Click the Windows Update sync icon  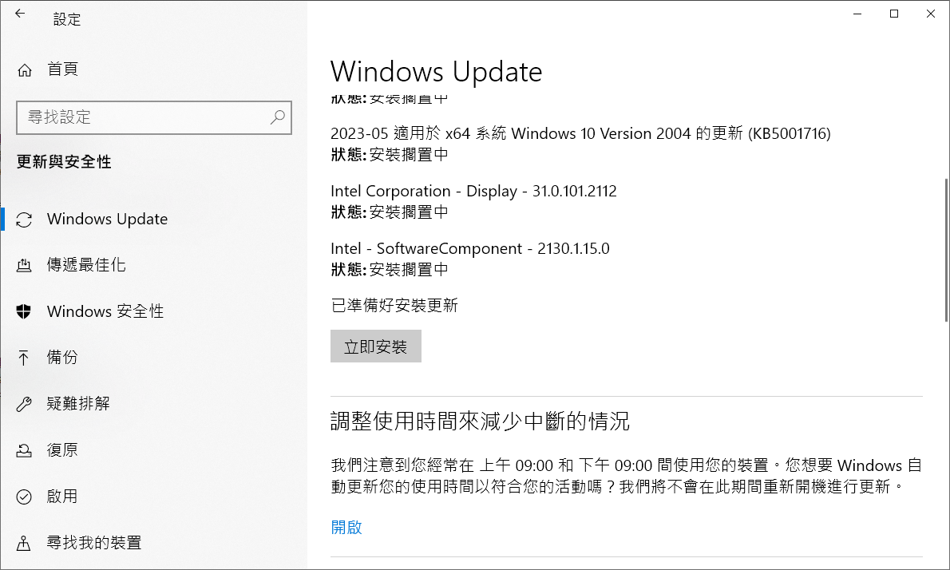[25, 220]
